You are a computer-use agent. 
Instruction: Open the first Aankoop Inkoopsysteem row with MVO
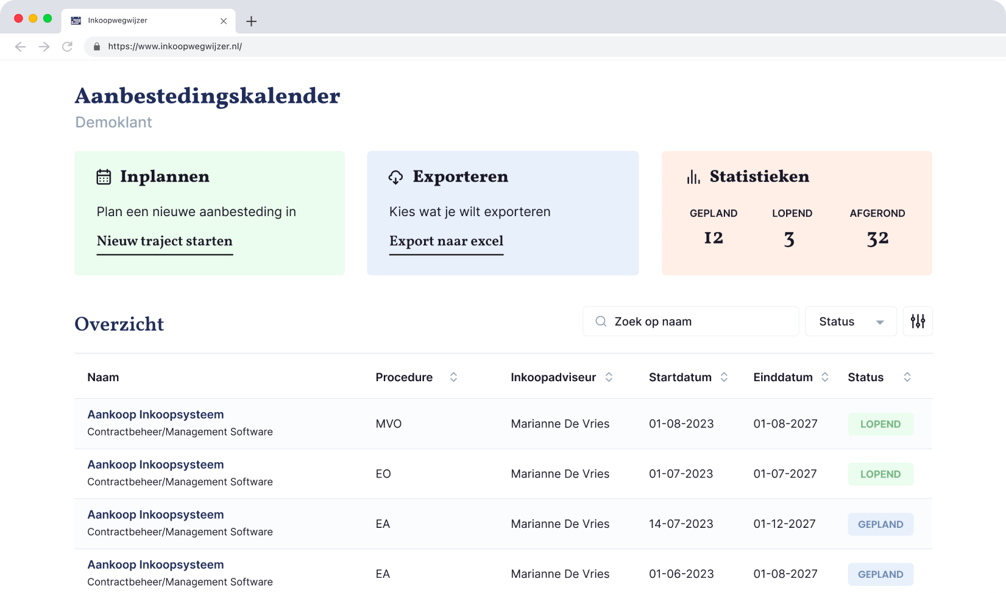click(155, 415)
